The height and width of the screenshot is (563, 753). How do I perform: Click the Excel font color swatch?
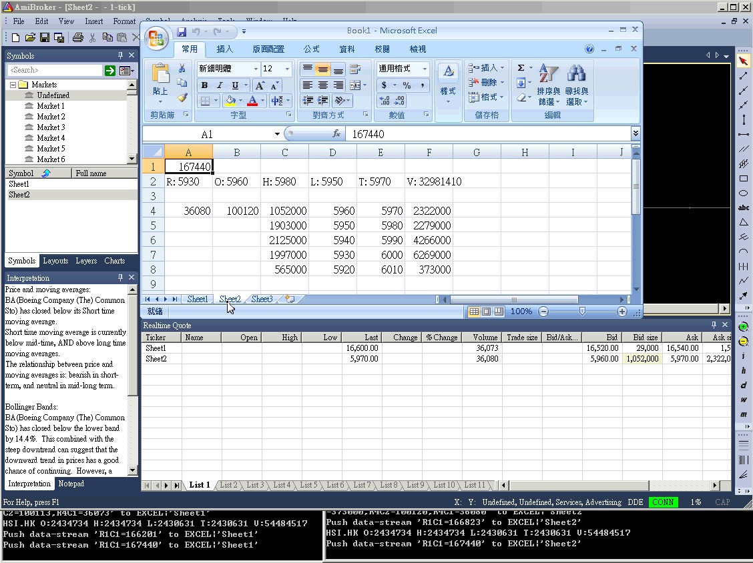click(x=252, y=101)
